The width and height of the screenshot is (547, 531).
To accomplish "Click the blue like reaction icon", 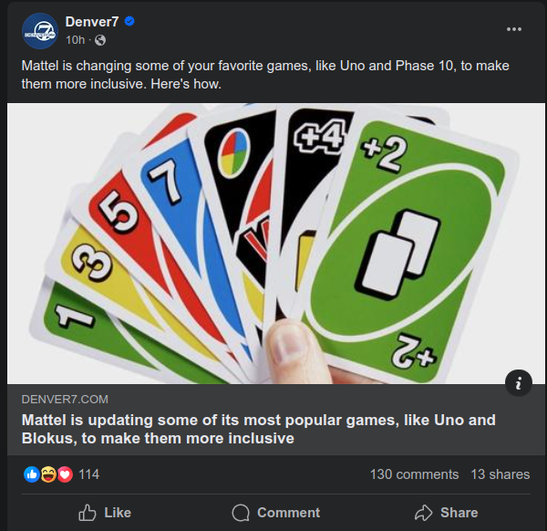I will [x=31, y=474].
